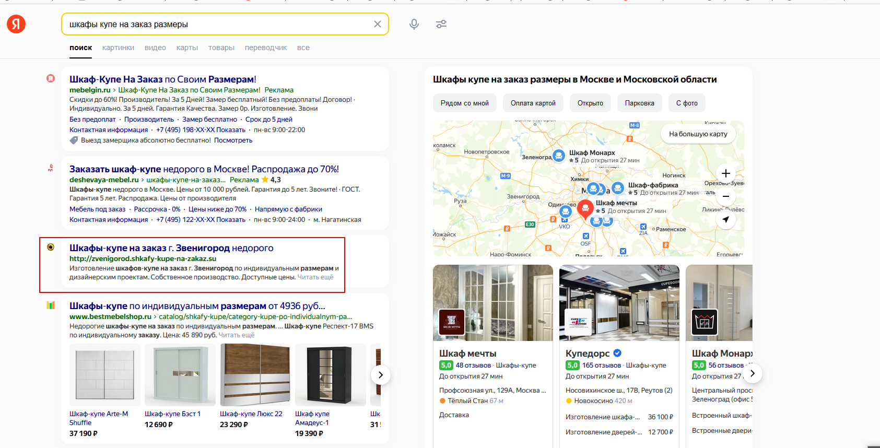Follow the Напрямую с фабрики sitelink
880x448 pixels.
point(288,209)
